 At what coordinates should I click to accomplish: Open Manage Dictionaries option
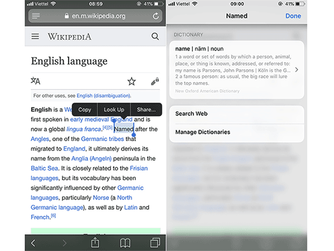click(236, 132)
